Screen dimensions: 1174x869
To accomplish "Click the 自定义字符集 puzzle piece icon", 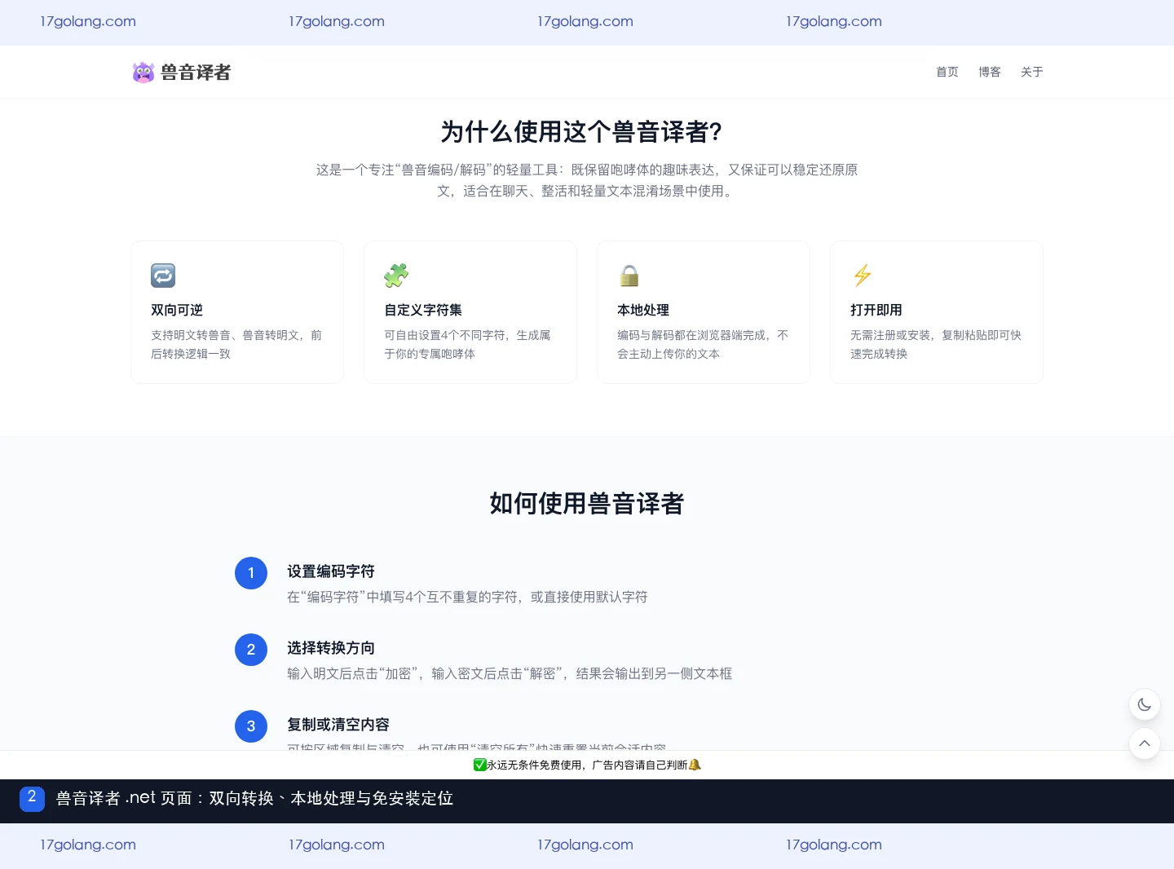I will pos(396,276).
